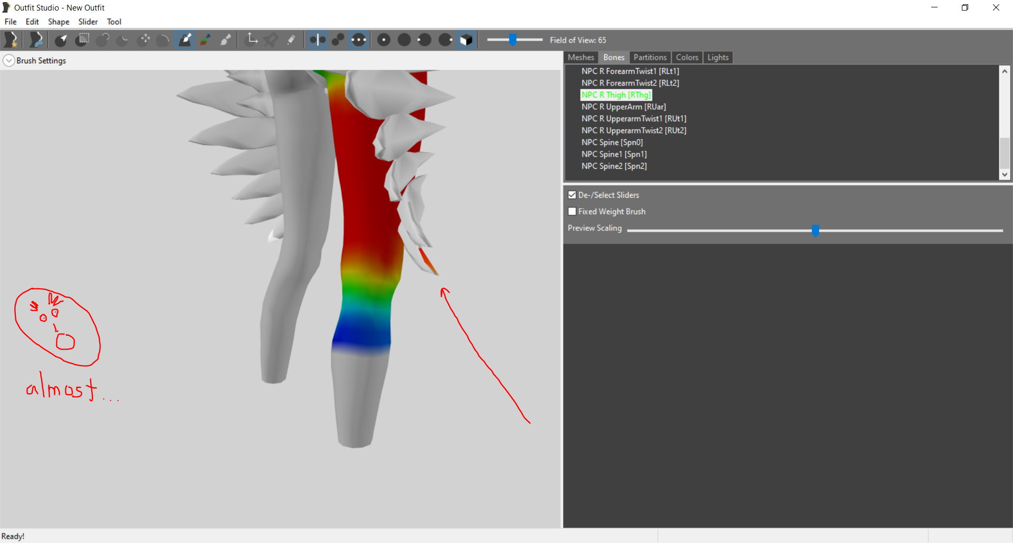This screenshot has height=543, width=1013.
Task: Select bone NPC R Thigh [RThg]
Action: pyautogui.click(x=616, y=95)
